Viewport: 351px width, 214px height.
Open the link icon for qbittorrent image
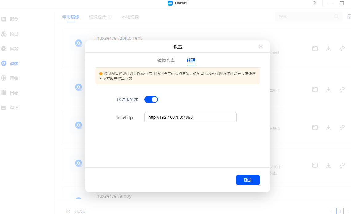(x=342, y=49)
